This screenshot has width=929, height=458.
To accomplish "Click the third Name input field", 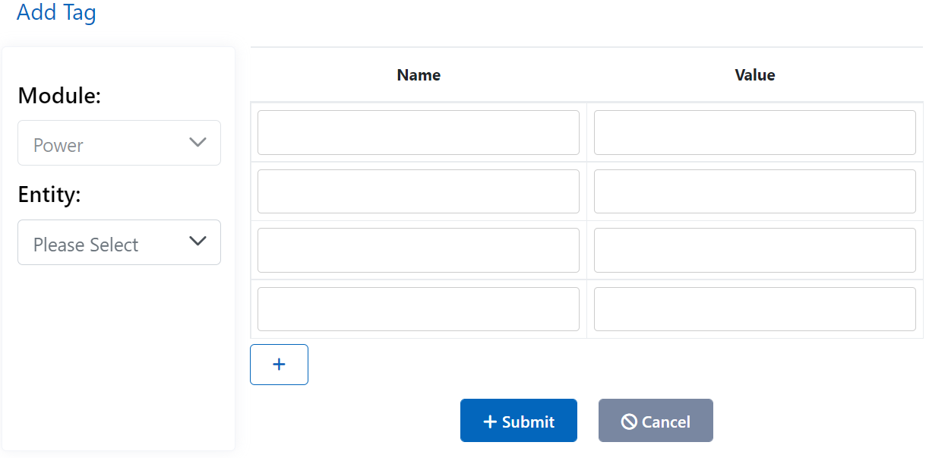I will click(x=418, y=250).
